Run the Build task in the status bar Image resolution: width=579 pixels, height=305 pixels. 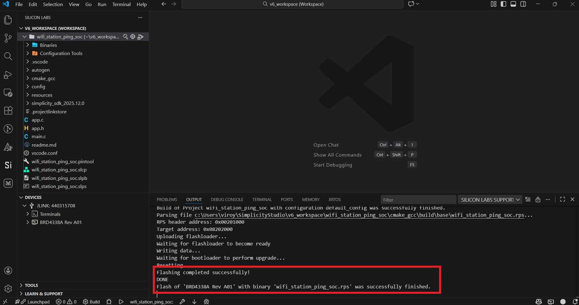pos(91,301)
